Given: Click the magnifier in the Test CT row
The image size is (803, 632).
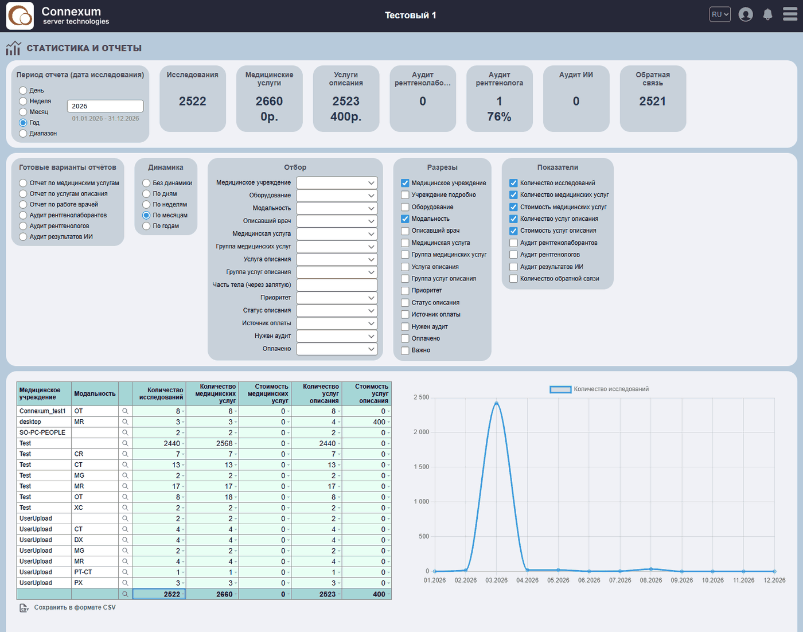Looking at the screenshot, I should coord(125,465).
